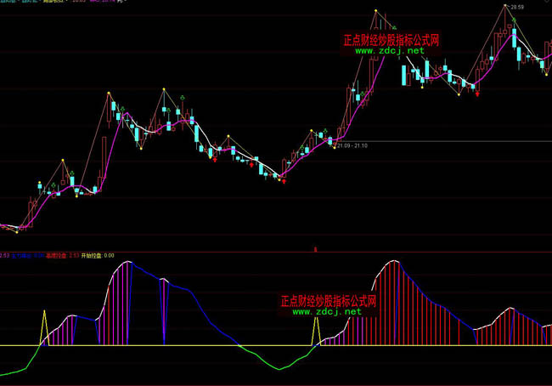Image resolution: width=552 pixels, height=386 pixels.
Task: Open the www.zdcj.net link in upper chart
Action: click(389, 51)
